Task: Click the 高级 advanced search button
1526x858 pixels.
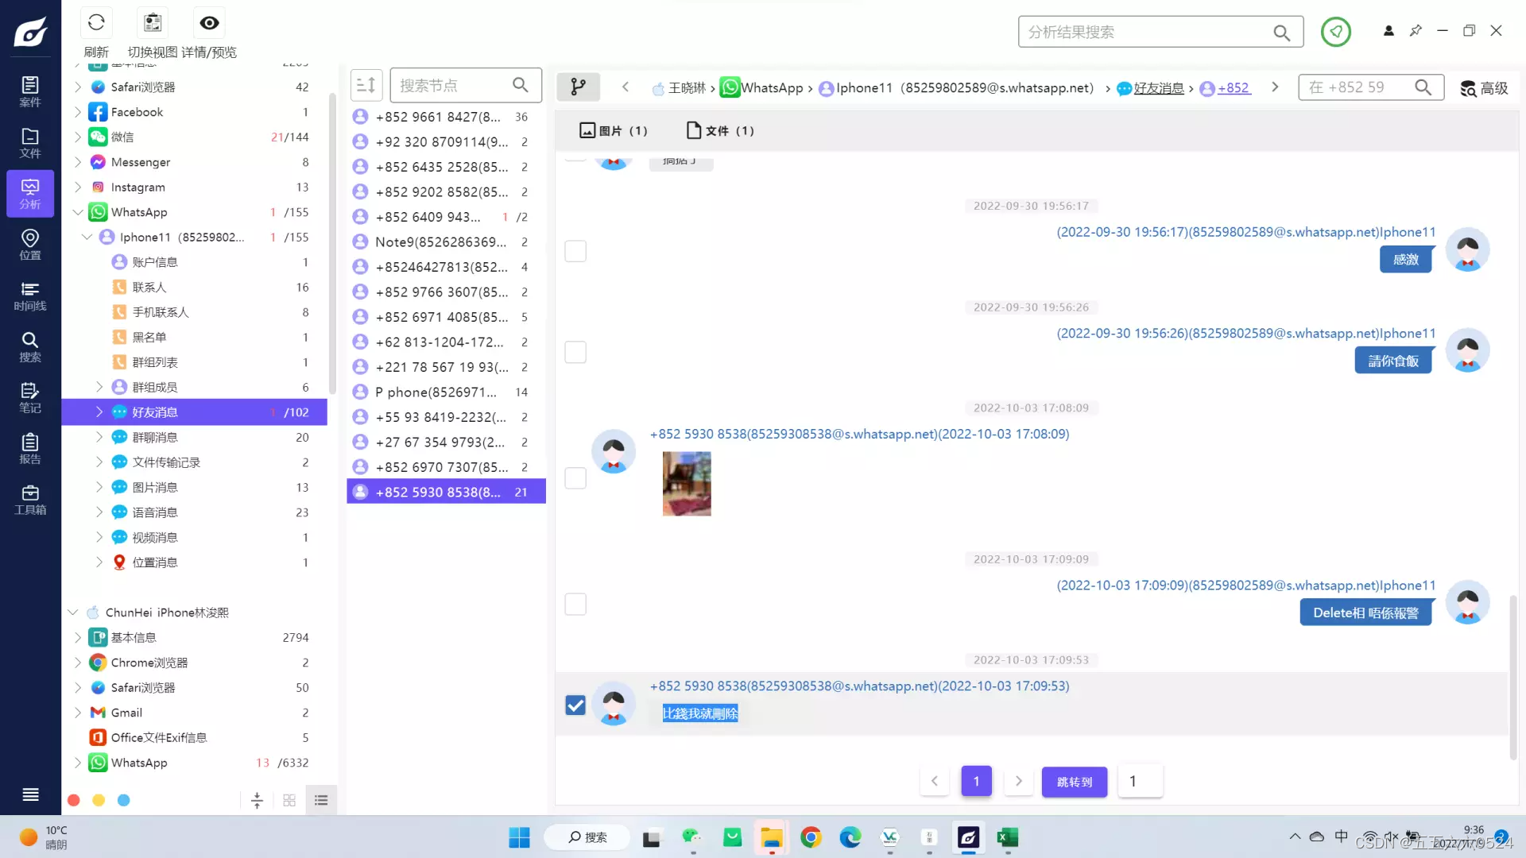Action: coord(1484,87)
